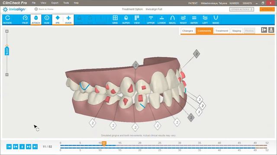Viewport: 277px width, 155px height.
Task: Pause the treatment animation
Action: 22,146
